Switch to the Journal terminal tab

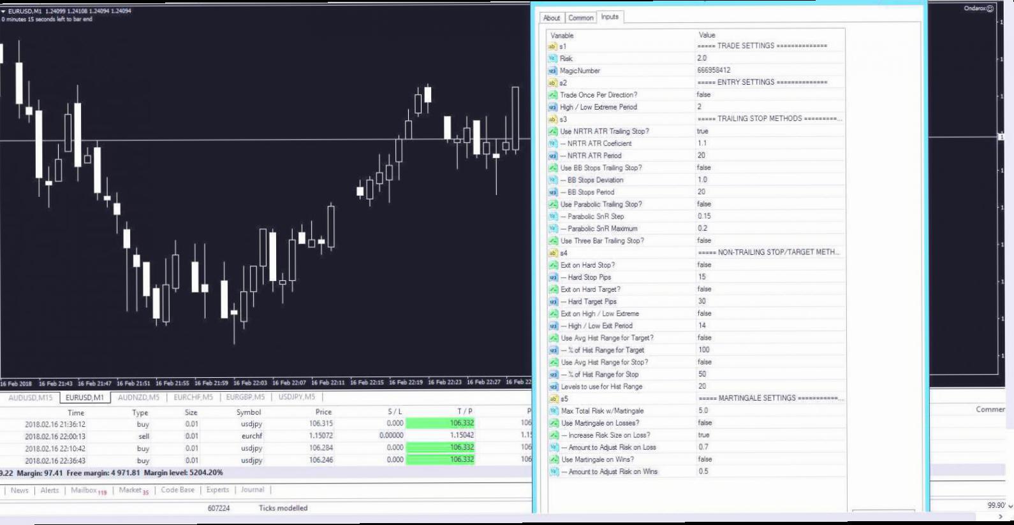(253, 490)
